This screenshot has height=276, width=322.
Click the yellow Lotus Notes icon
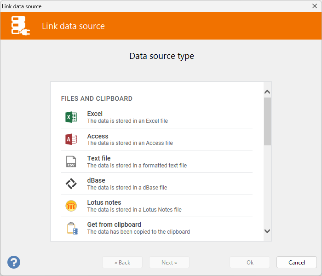(x=71, y=206)
